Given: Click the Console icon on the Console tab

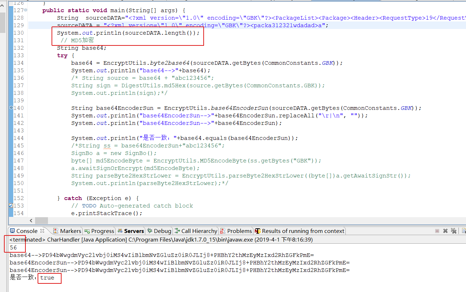Looking at the screenshot, I should point(12,231).
